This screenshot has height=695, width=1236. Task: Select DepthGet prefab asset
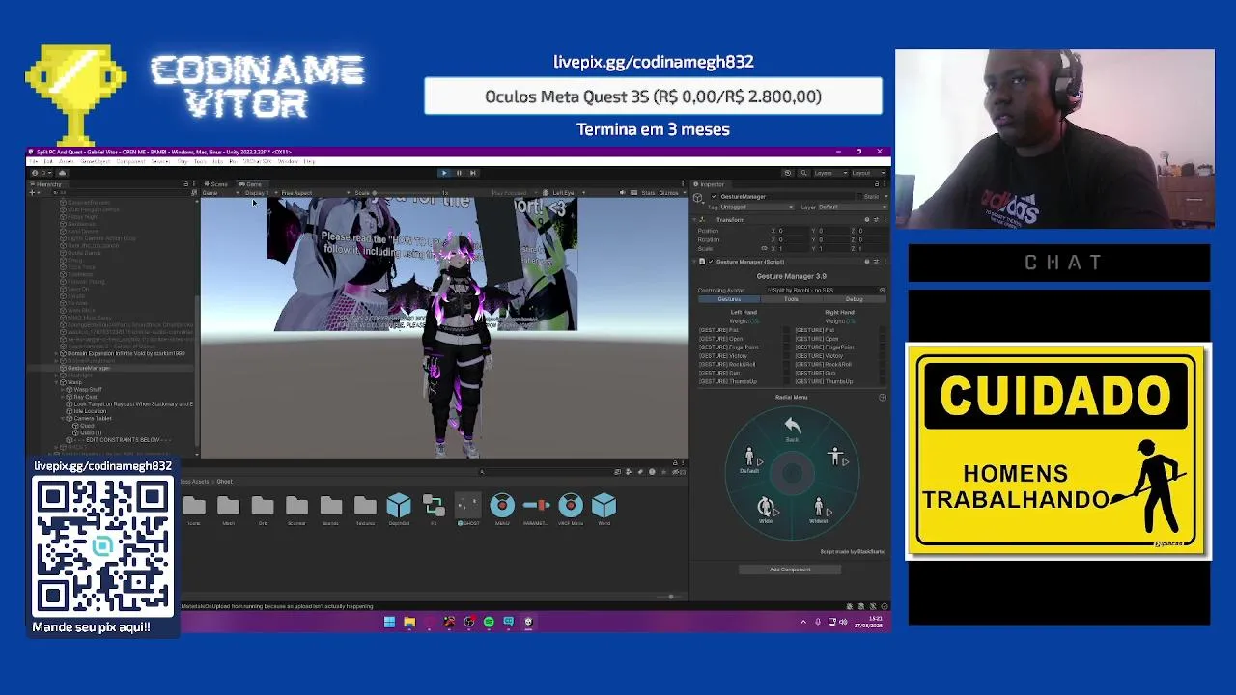point(399,510)
